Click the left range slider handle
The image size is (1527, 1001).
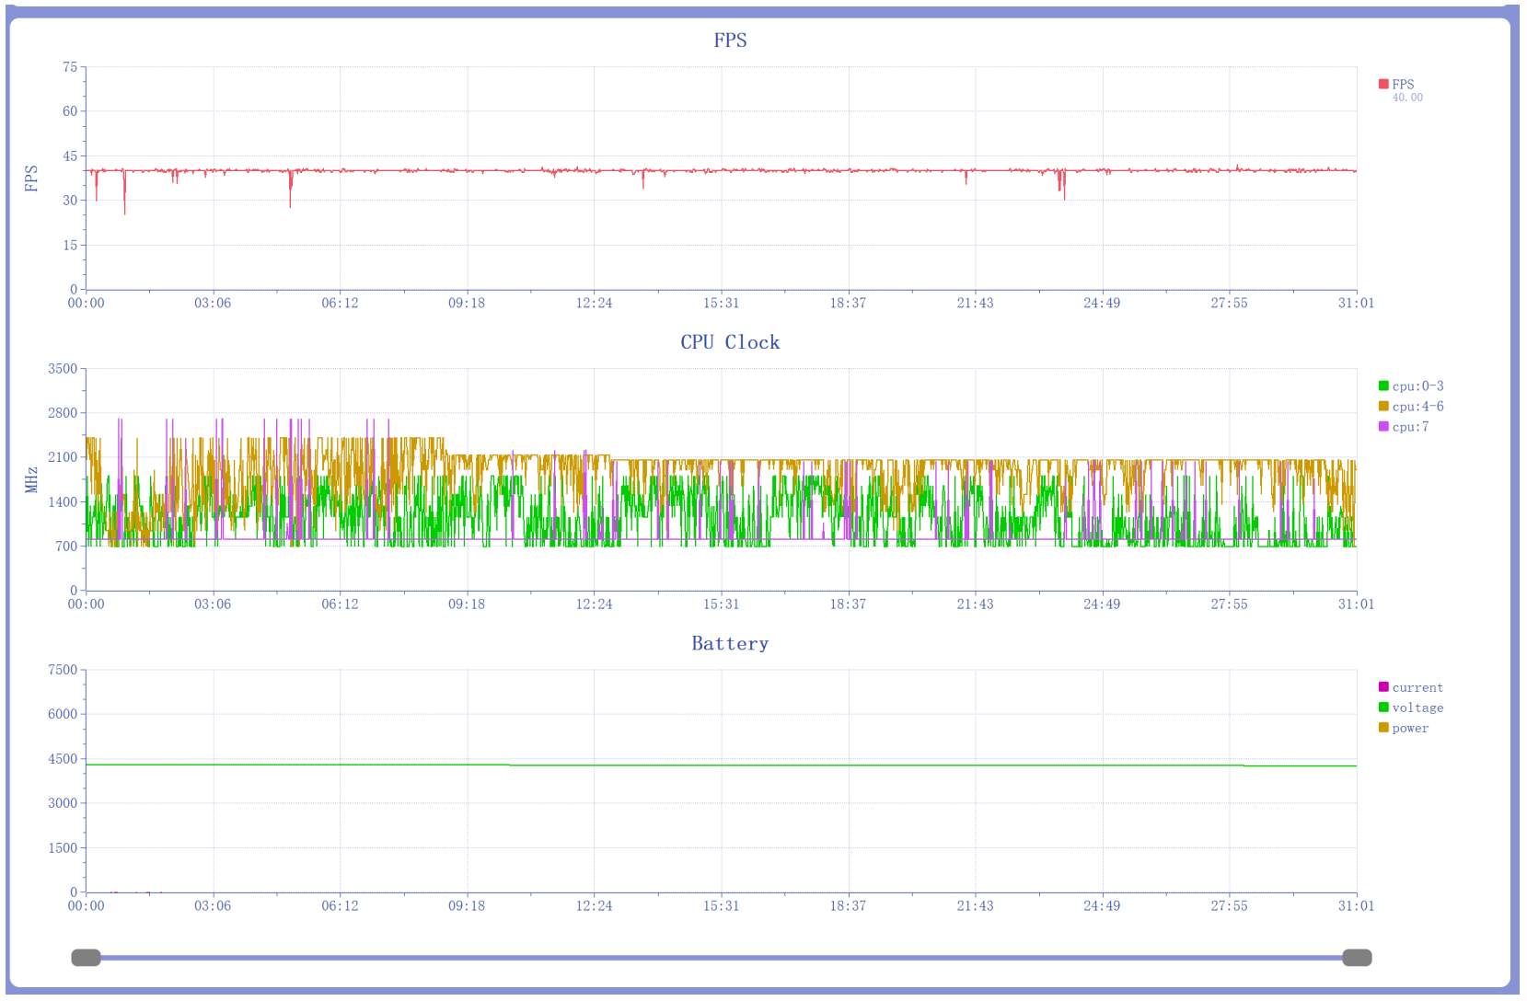(x=86, y=958)
